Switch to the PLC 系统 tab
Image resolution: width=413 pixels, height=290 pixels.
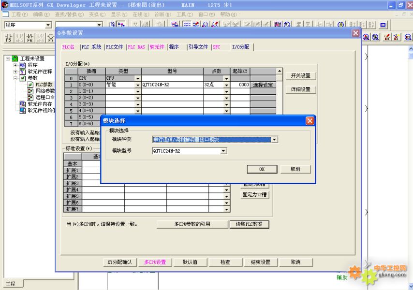tap(91, 47)
